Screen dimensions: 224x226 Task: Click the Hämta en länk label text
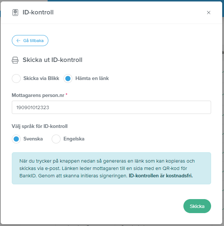[x=92, y=79]
